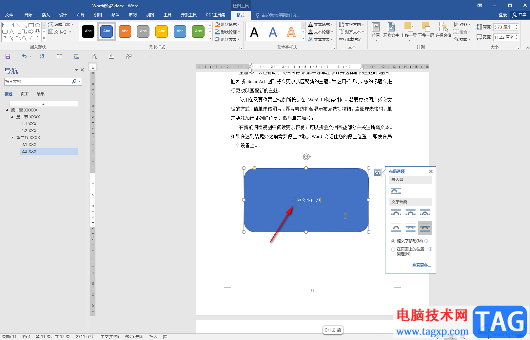Screen dimensions: 530x340
Task: Switch to the 布局 Layout ribbon tab
Action: (x=80, y=15)
